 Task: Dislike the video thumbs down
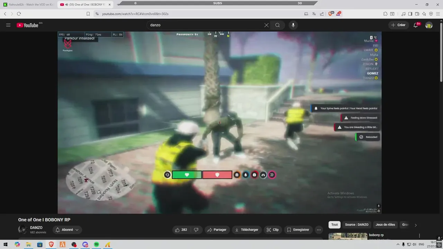pyautogui.click(x=196, y=230)
